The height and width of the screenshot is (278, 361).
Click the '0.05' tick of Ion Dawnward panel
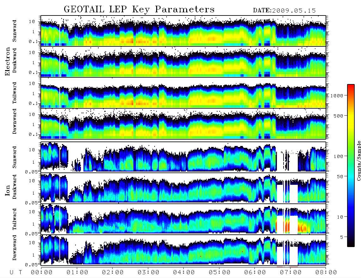coord(31,265)
